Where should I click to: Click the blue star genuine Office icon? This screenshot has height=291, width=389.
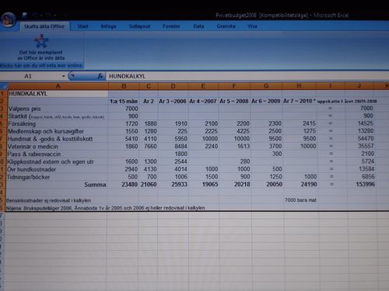pos(41,41)
